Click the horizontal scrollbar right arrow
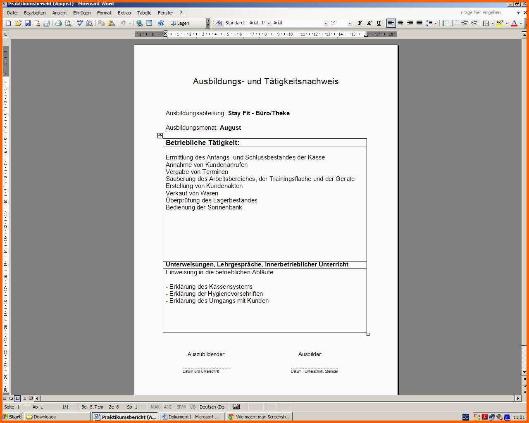Viewport: 529px width, 423px height. click(x=518, y=398)
